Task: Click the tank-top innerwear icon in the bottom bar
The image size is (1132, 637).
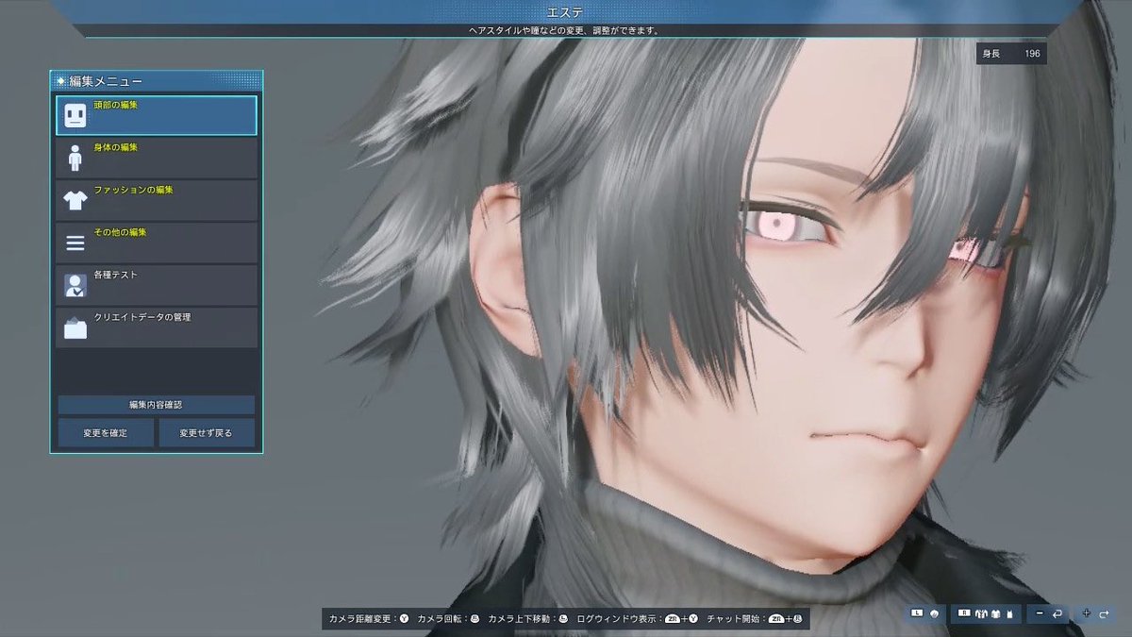Action: (1009, 613)
